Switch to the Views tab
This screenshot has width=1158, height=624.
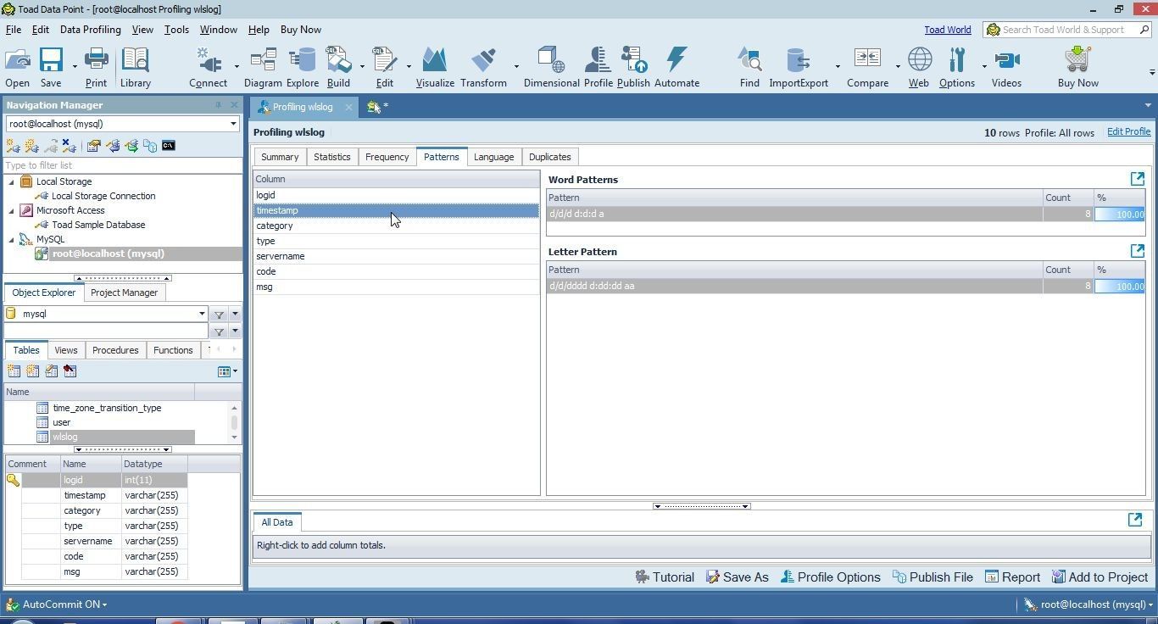click(65, 350)
